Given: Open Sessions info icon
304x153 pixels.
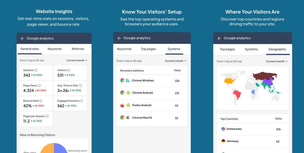Looking at the screenshot, I should (x=36, y=70).
